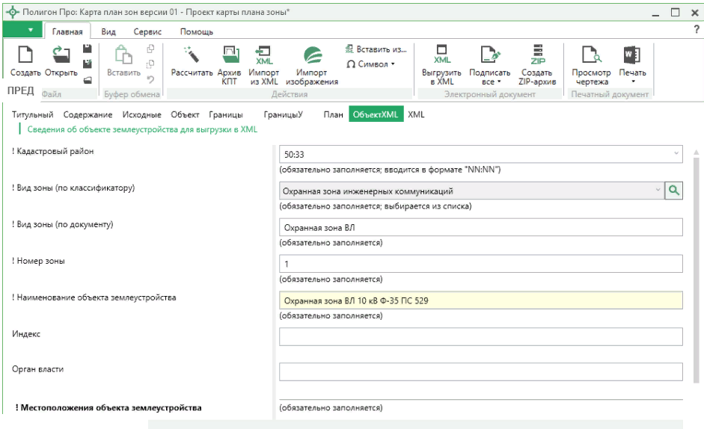Switch to the Вид ribbon tab
This screenshot has height=429, width=704.
[108, 31]
